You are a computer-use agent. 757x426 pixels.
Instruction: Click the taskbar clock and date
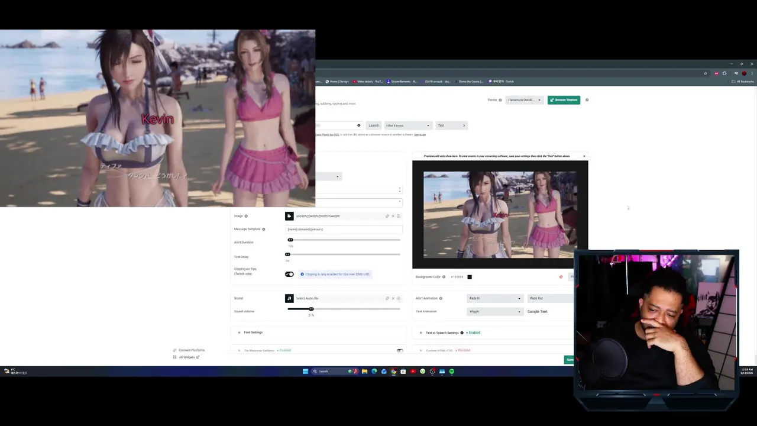point(746,372)
